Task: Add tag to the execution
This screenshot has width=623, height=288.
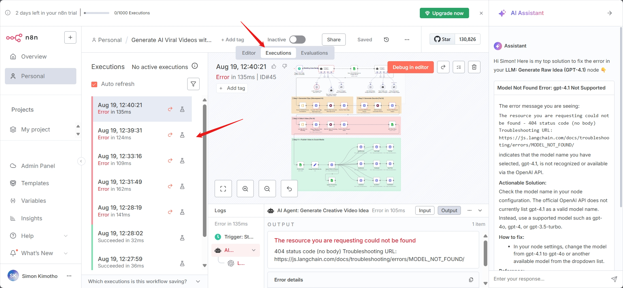Action: pos(232,88)
